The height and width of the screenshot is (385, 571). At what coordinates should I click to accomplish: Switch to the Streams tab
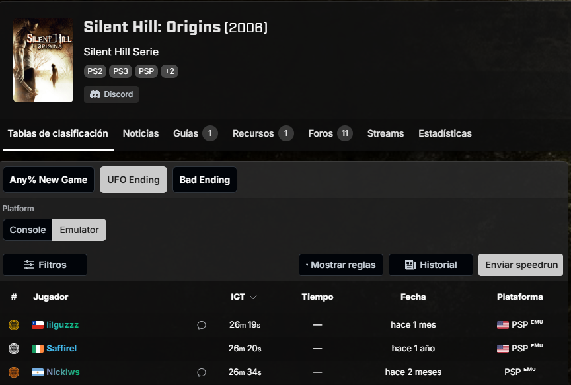(385, 133)
